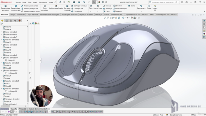Open the Appearances color ball task pane icon
The height and width of the screenshot is (116, 206).
(x=204, y=34)
